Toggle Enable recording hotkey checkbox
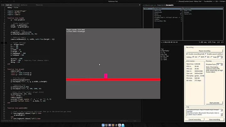226x127 pixels. pyautogui.click(x=187, y=54)
